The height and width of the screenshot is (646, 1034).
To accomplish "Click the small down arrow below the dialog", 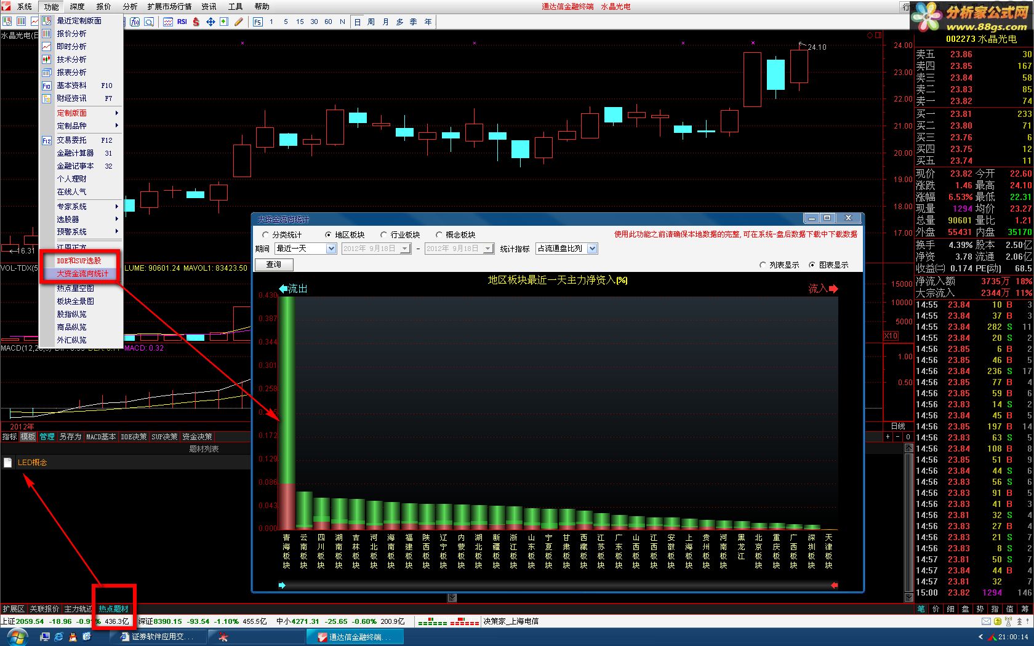I will tap(452, 597).
